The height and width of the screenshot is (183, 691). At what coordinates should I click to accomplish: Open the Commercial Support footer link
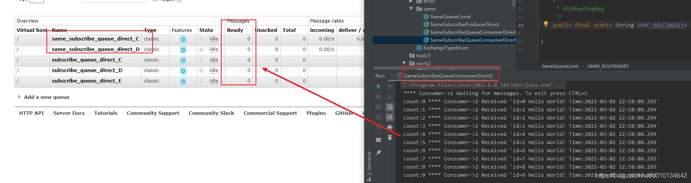(x=270, y=113)
